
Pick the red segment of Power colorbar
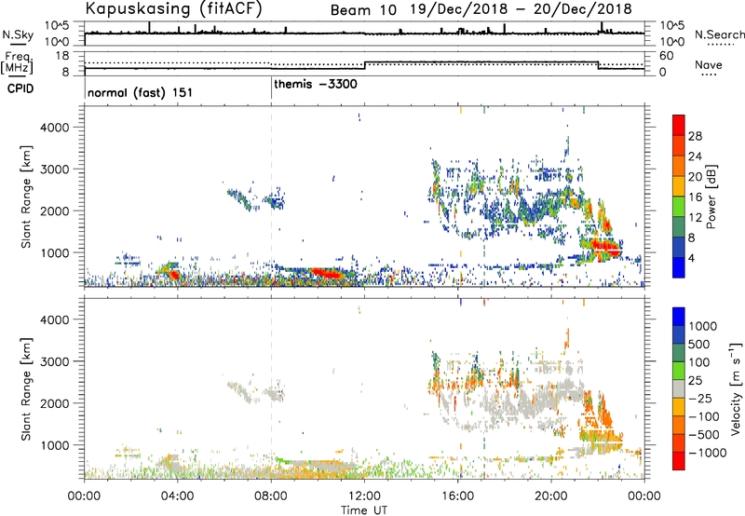(x=679, y=125)
